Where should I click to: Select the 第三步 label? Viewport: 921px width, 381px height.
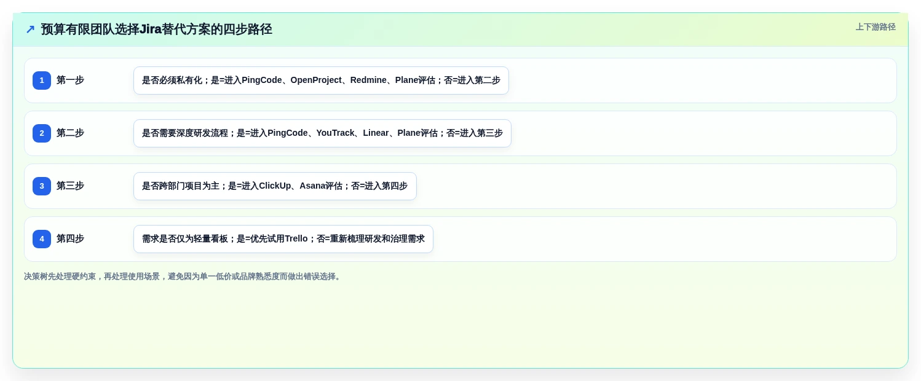pos(70,186)
